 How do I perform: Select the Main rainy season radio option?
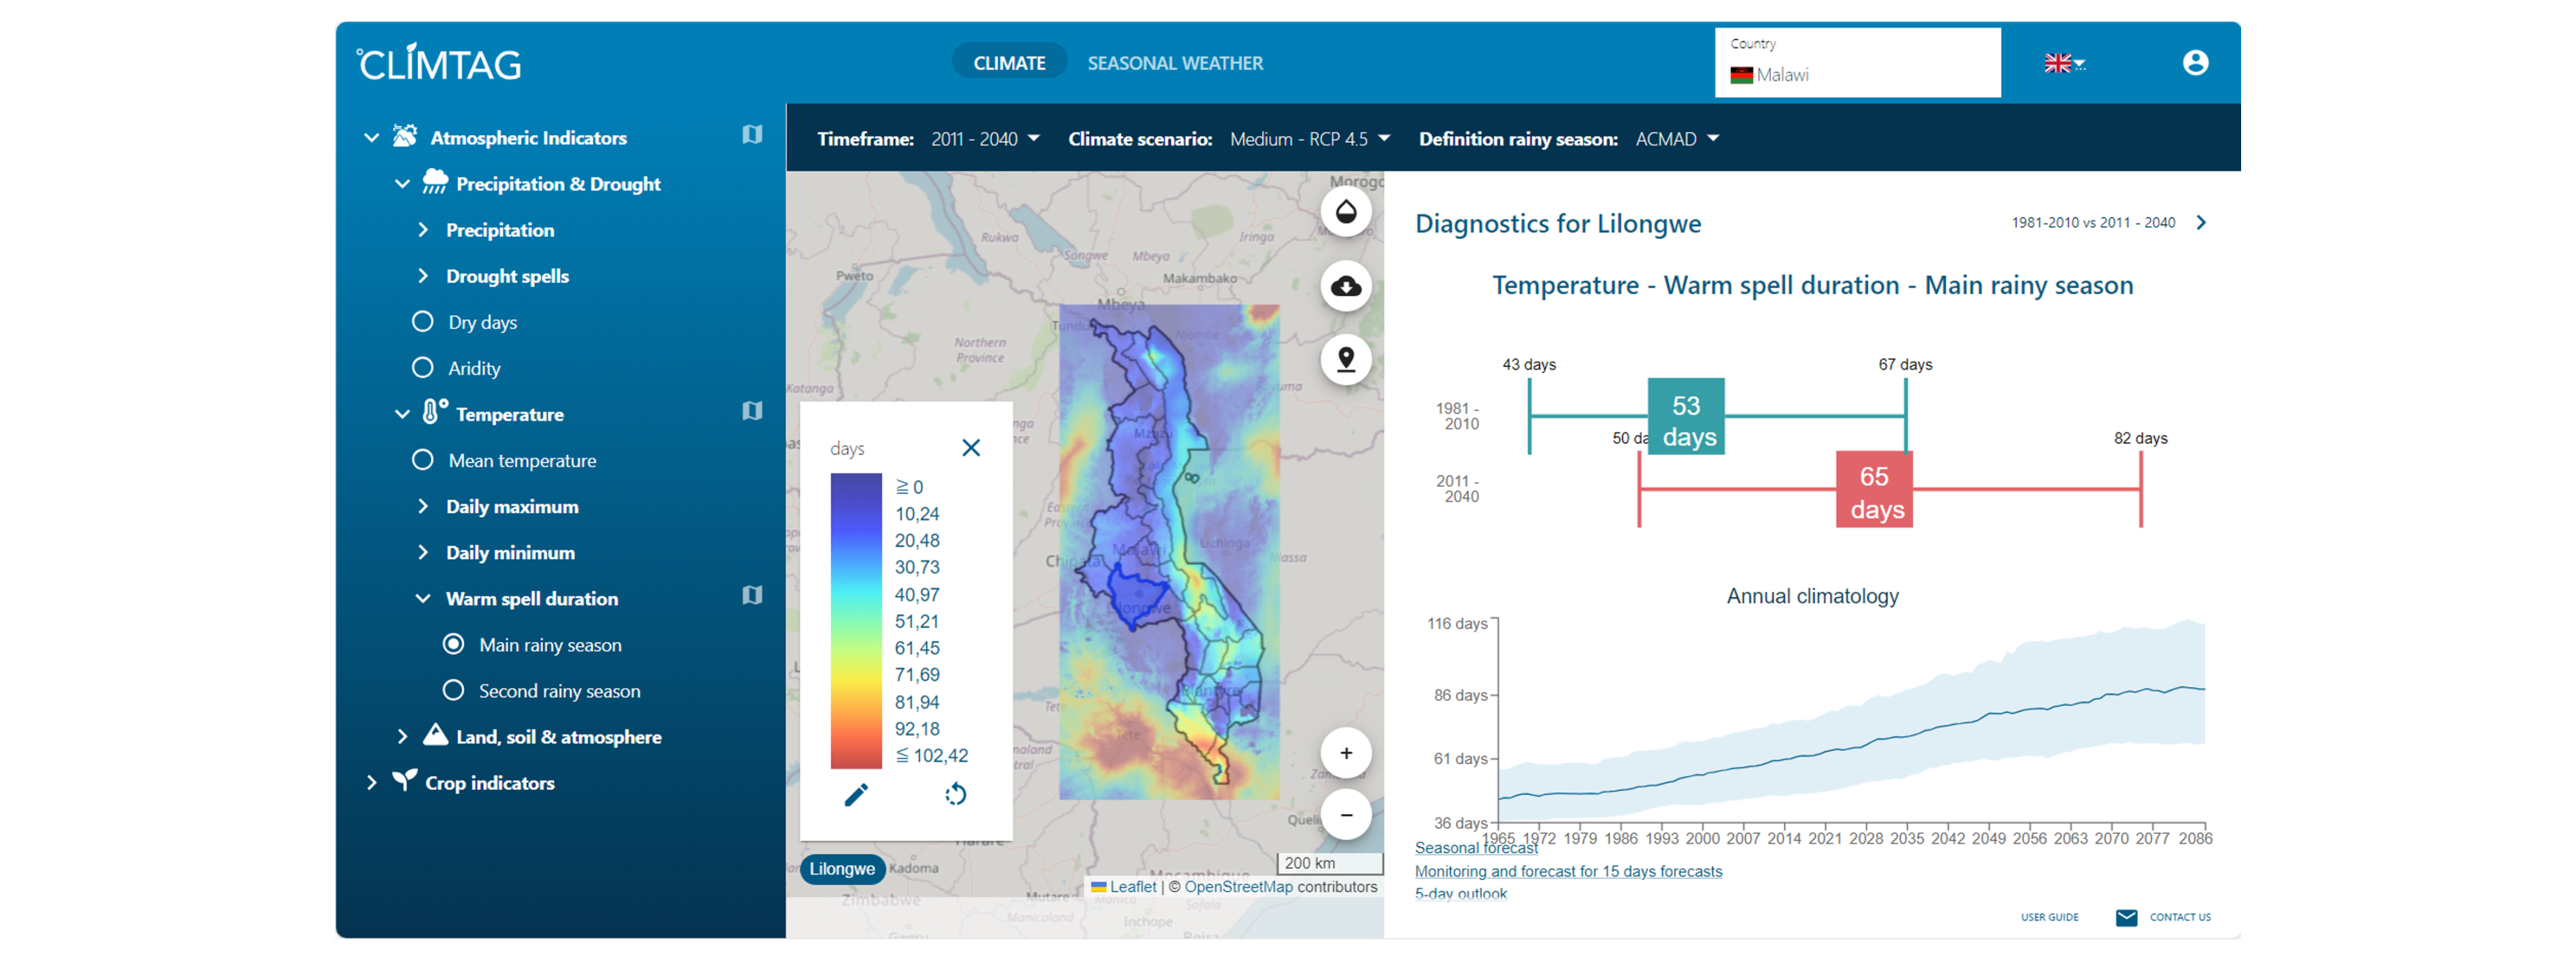453,644
